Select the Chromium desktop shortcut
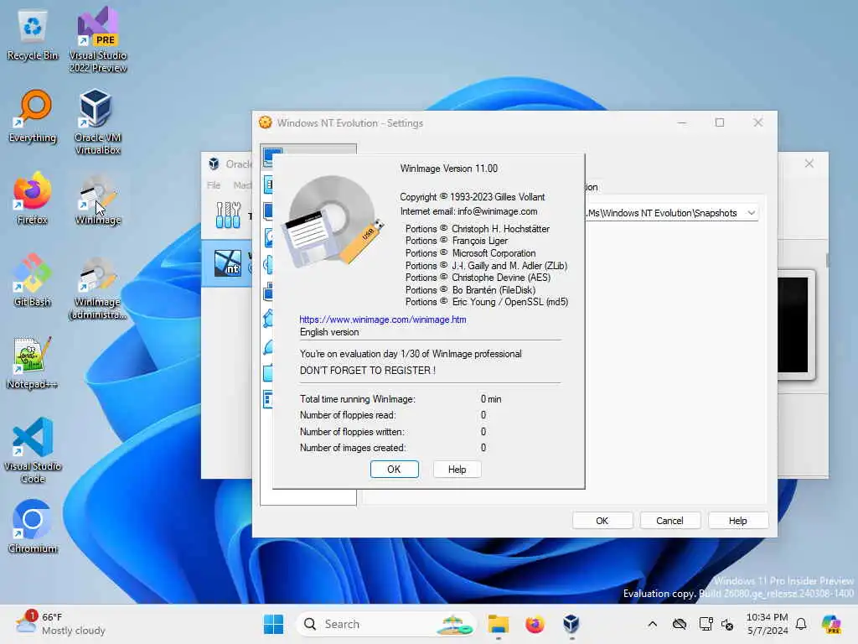This screenshot has width=858, height=644. 33,527
